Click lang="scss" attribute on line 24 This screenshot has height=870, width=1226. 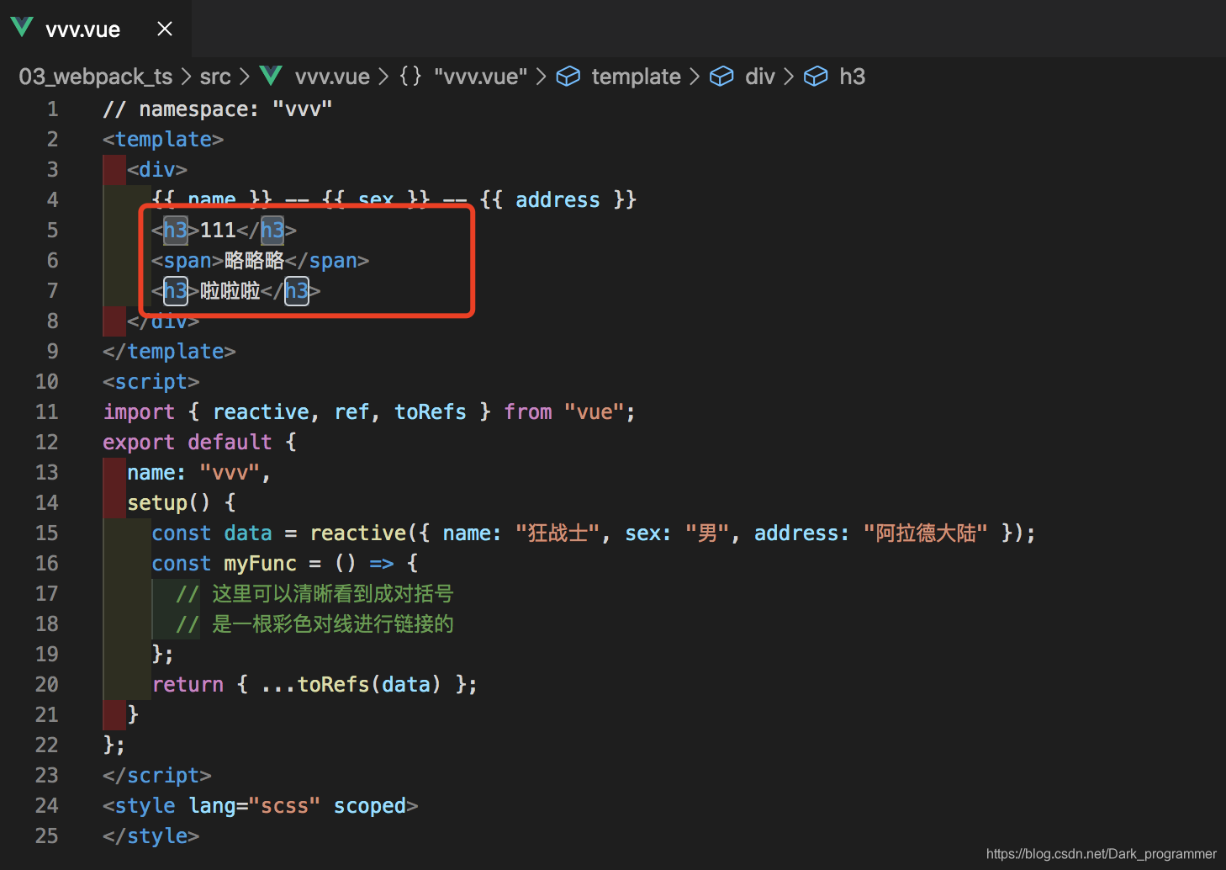coord(255,806)
